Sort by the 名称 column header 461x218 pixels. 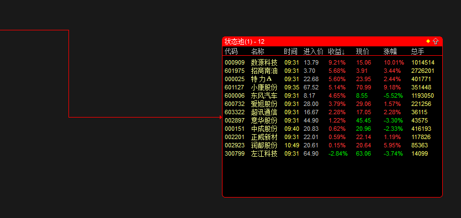point(257,51)
